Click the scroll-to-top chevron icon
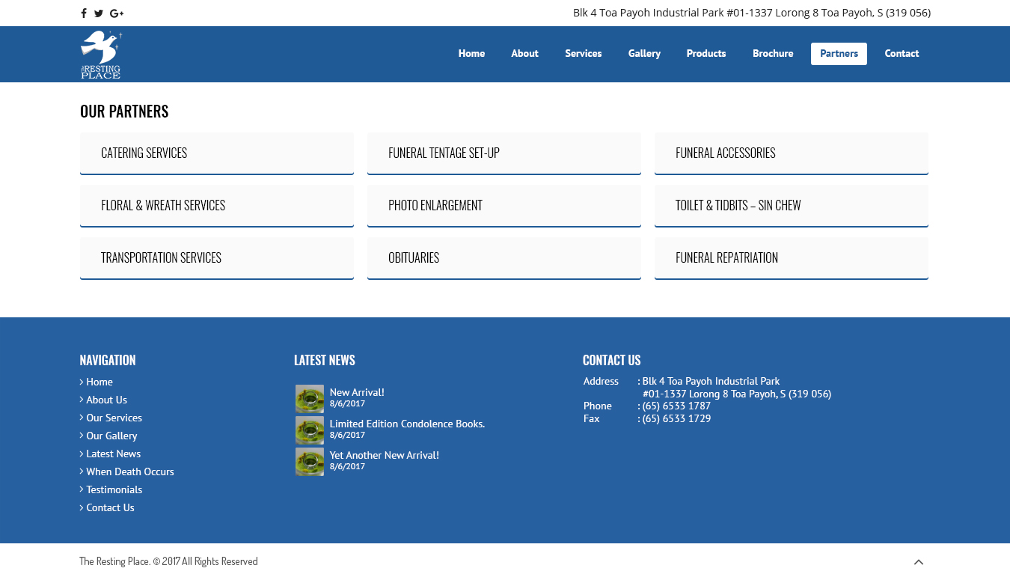The width and height of the screenshot is (1010, 583). tap(918, 562)
